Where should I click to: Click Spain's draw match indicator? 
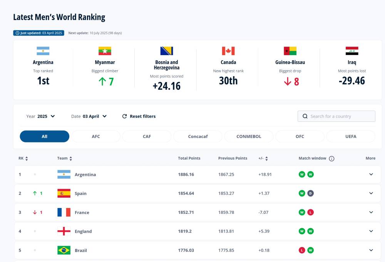(x=310, y=193)
